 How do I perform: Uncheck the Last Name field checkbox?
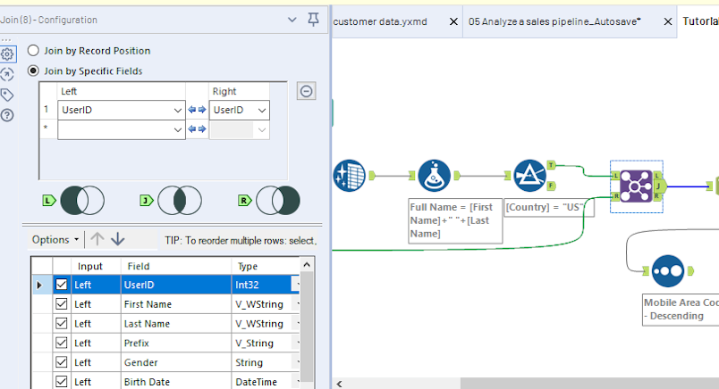(x=62, y=324)
